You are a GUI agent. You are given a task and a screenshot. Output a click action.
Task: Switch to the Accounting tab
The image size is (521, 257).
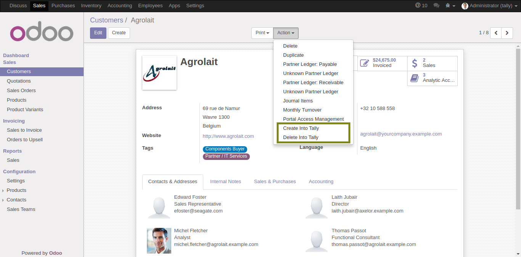click(321, 182)
